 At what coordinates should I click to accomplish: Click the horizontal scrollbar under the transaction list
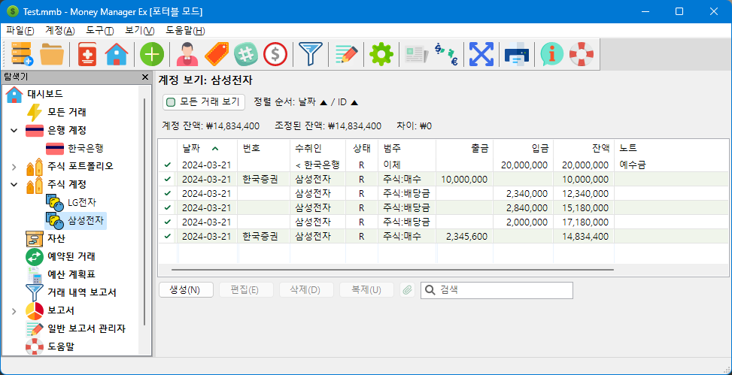click(393, 270)
